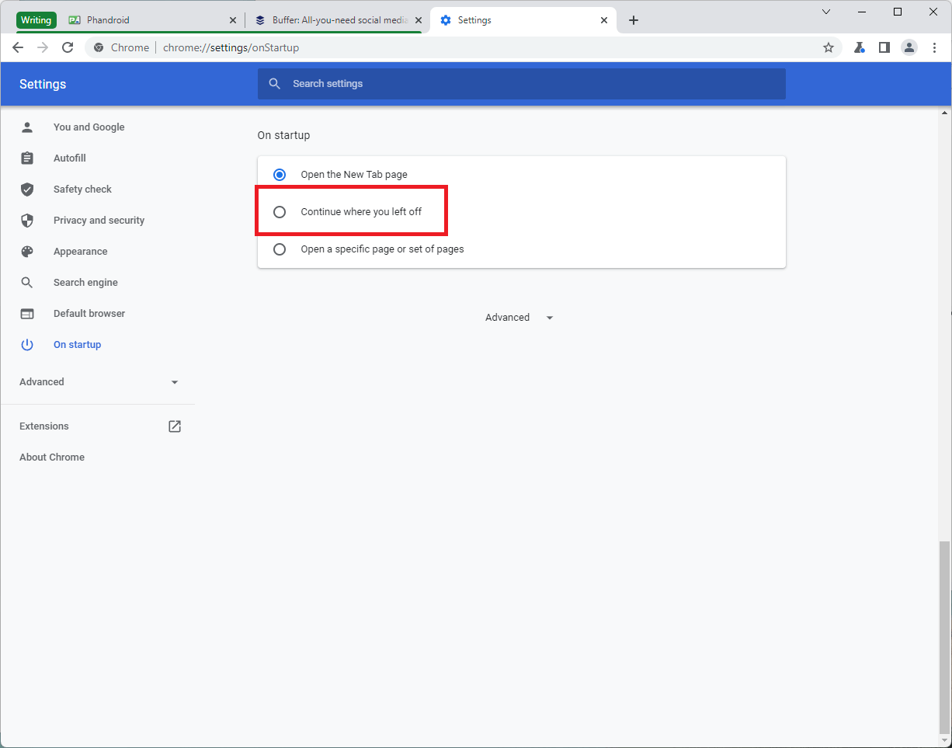The image size is (952, 748).
Task: Switch to the Buffer tab
Action: [x=334, y=19]
